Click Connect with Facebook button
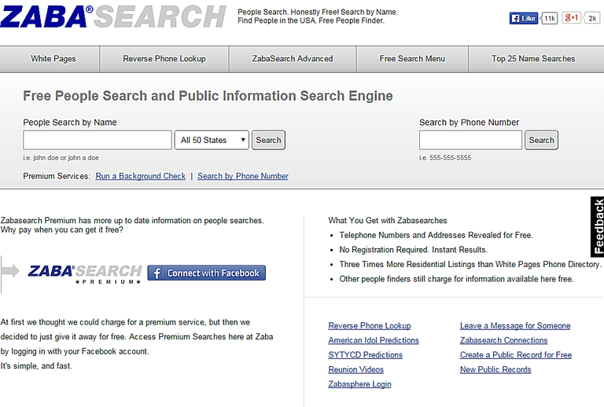Viewport: 604px width, 407px height. (207, 273)
